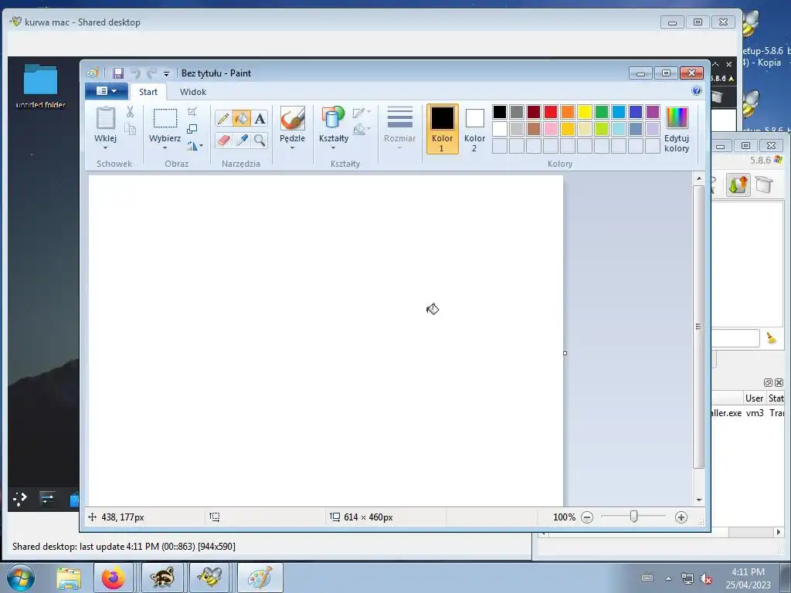The width and height of the screenshot is (791, 593).
Task: Click the zoom slider thumb in status bar
Action: [x=634, y=517]
